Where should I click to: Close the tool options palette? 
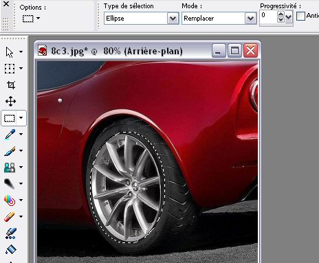(6, 4)
